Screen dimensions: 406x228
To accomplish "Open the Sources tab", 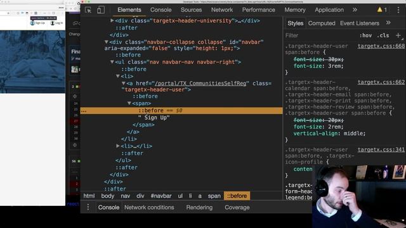I will 191,10.
